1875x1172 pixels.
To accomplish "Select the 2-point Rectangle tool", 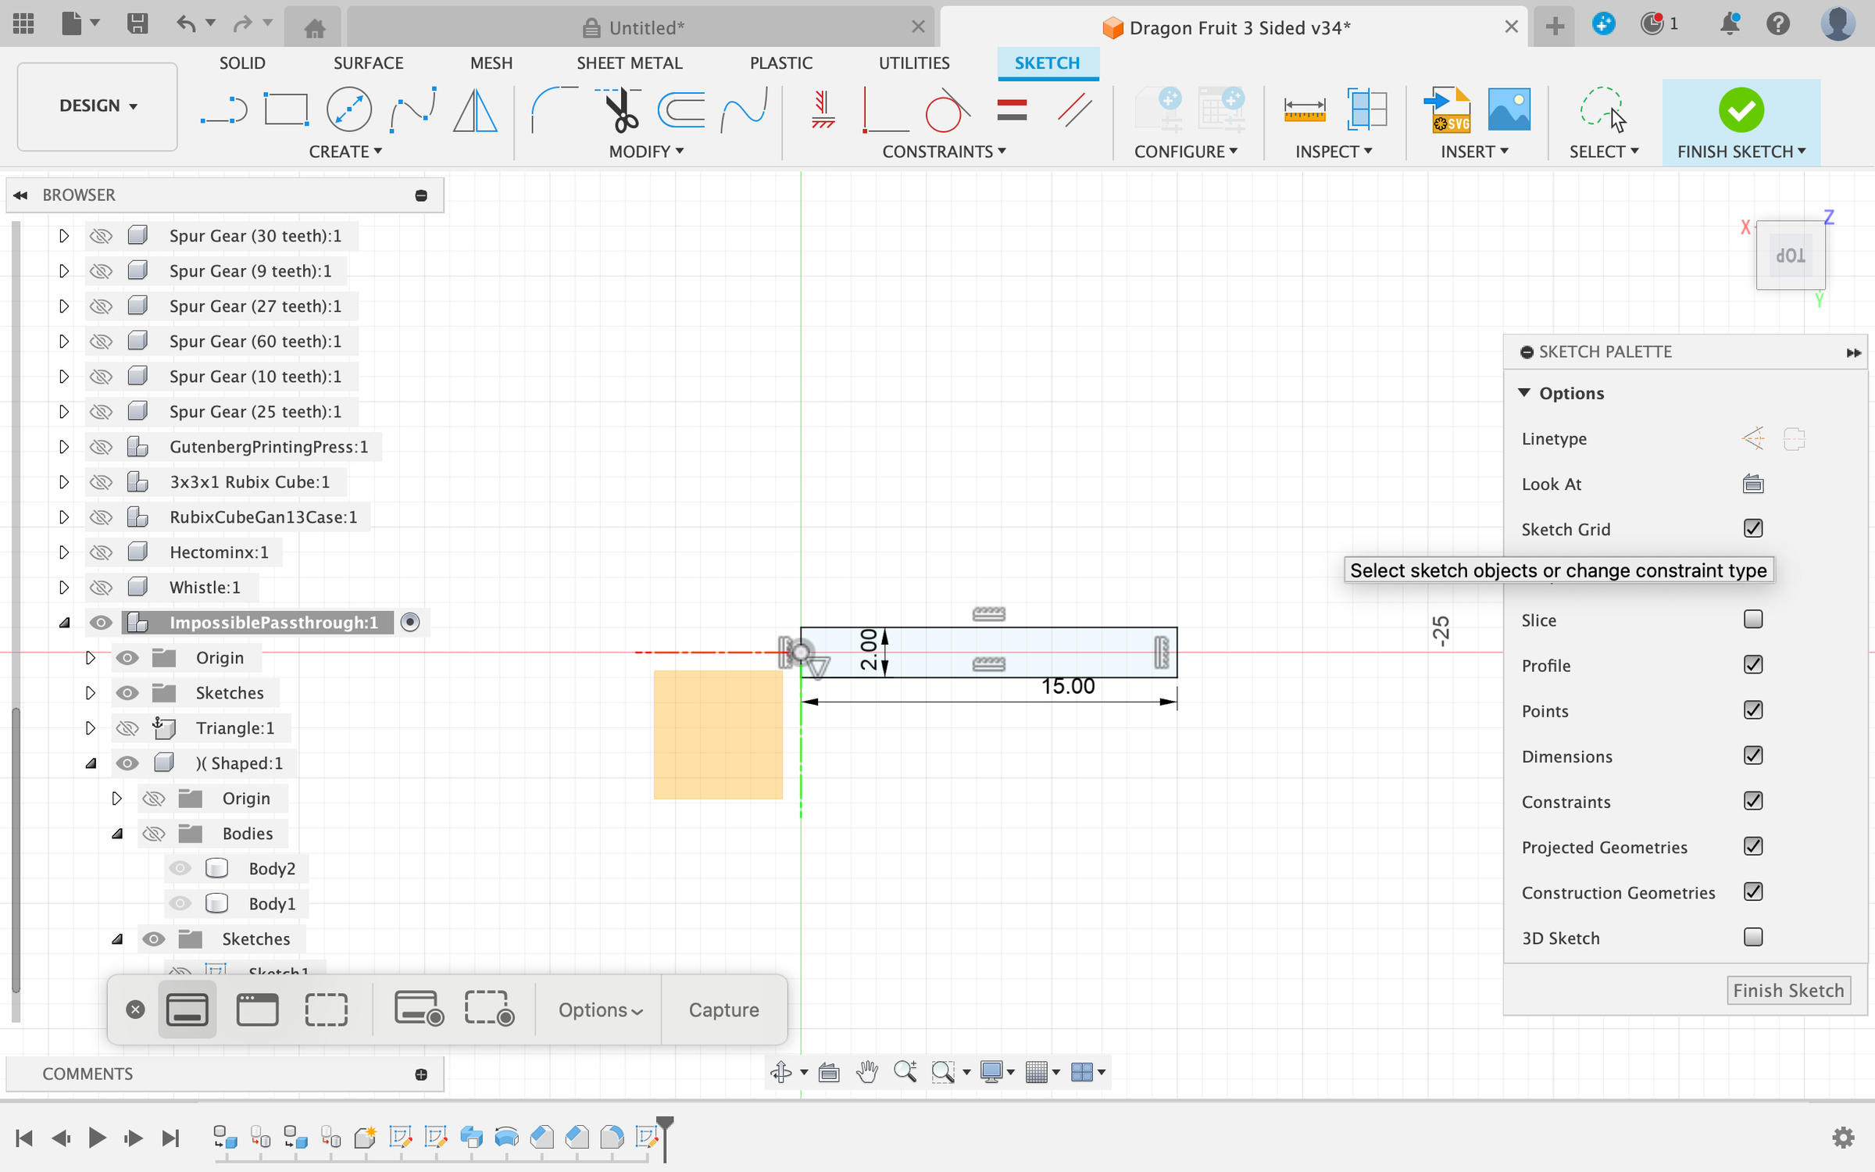I will (286, 110).
